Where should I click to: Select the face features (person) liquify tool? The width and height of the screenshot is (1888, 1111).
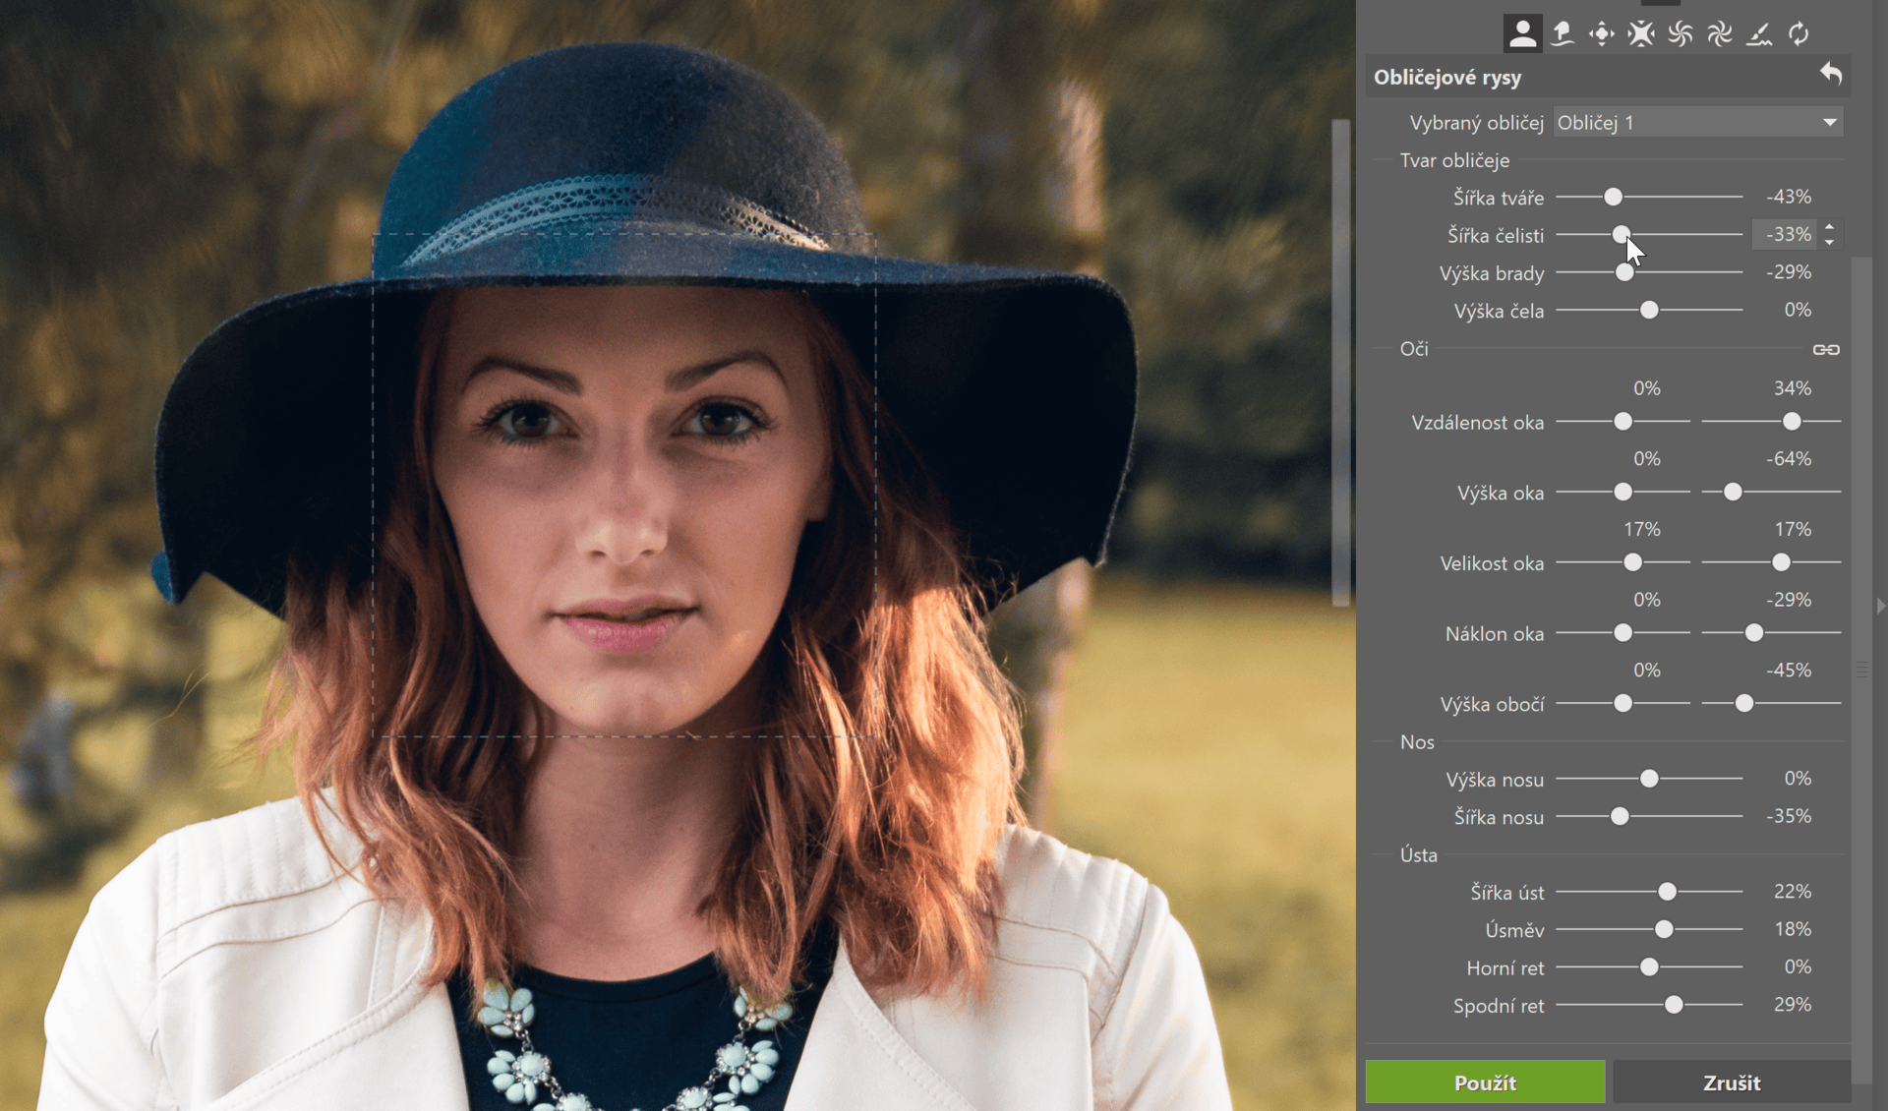point(1522,34)
